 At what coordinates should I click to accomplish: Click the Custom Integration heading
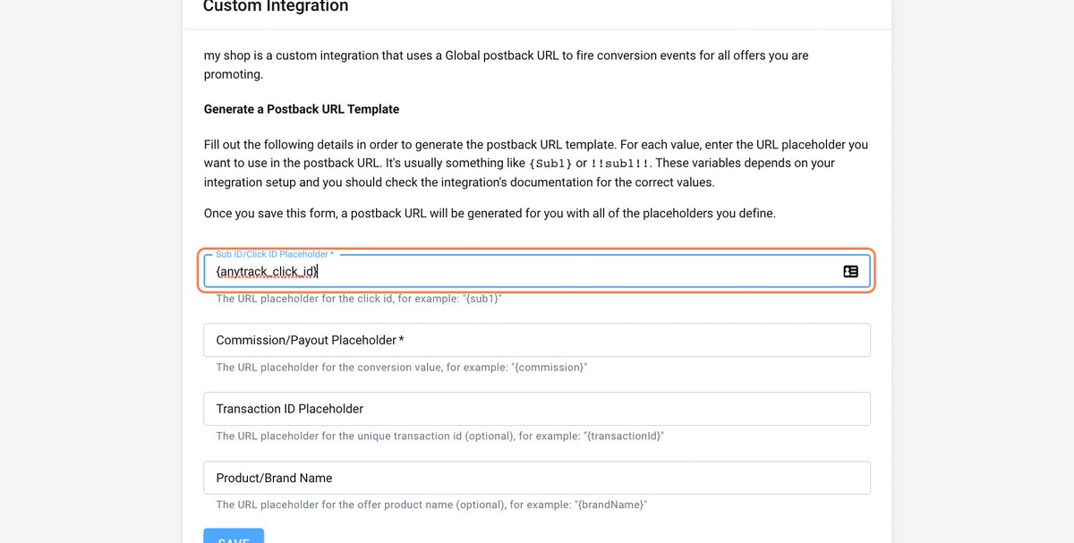click(x=276, y=7)
